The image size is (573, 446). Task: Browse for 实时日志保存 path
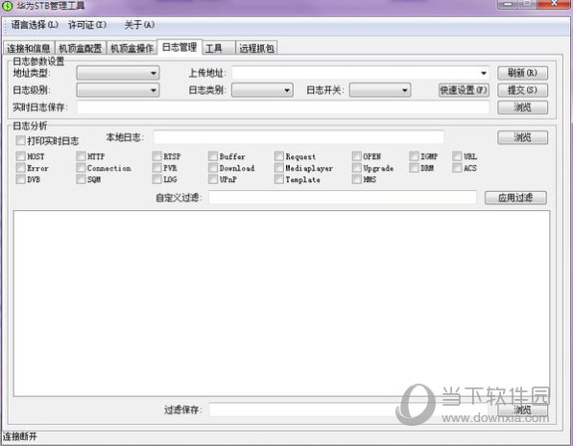coord(522,107)
